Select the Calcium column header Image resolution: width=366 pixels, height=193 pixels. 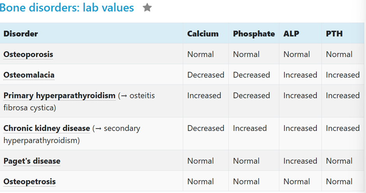[203, 34]
